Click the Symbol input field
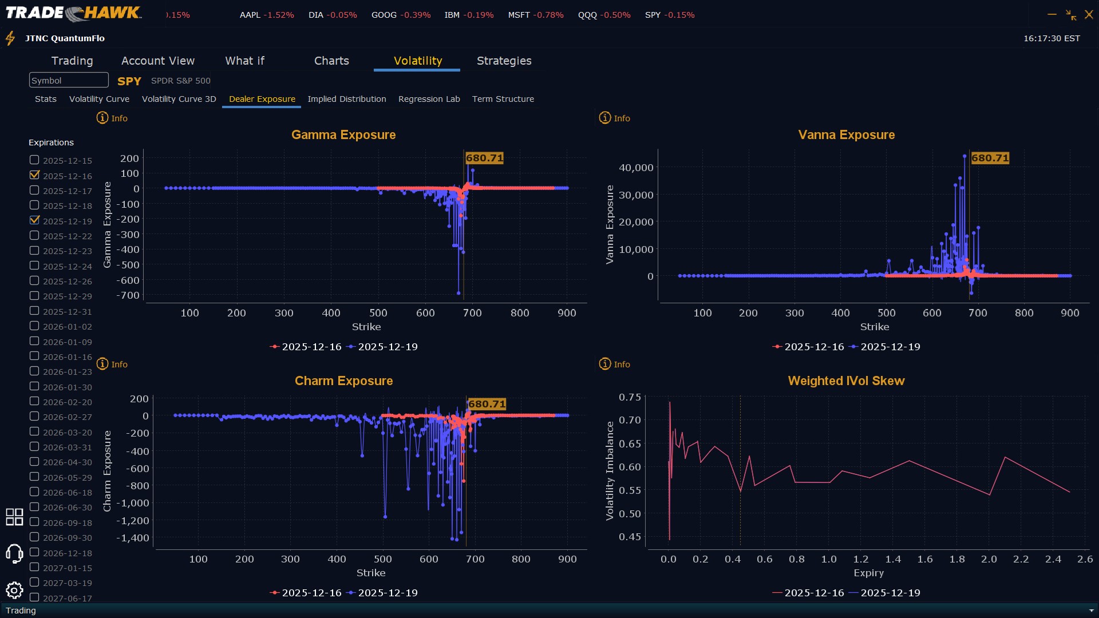Image resolution: width=1099 pixels, height=618 pixels. coord(69,80)
